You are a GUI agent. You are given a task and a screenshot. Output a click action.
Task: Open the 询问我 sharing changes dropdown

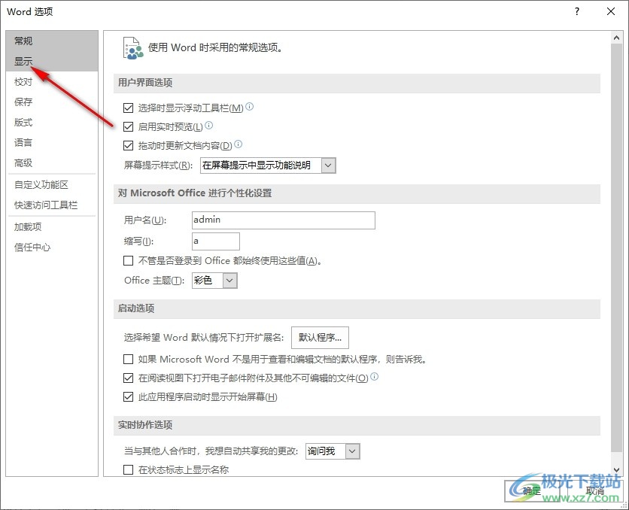tap(333, 451)
